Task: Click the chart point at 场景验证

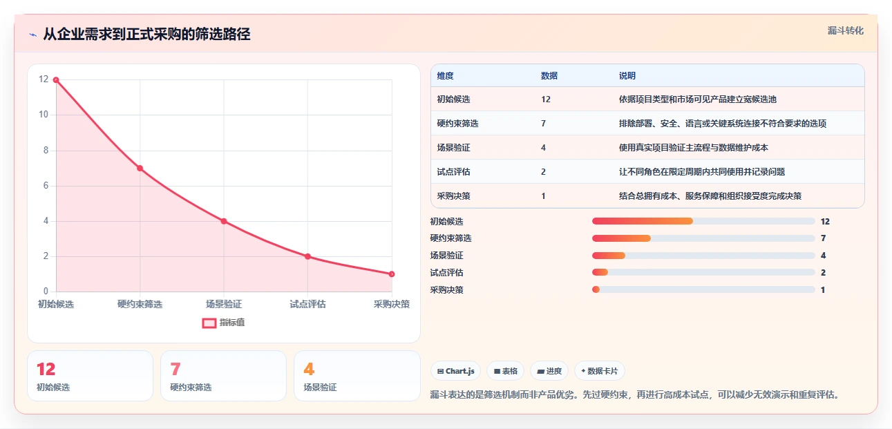Action: tap(224, 221)
